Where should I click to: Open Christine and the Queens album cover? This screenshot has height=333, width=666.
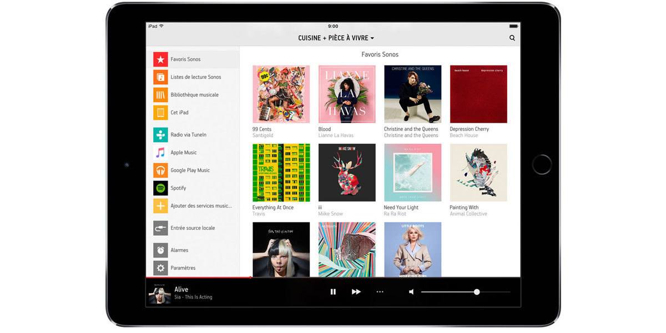coord(413,94)
